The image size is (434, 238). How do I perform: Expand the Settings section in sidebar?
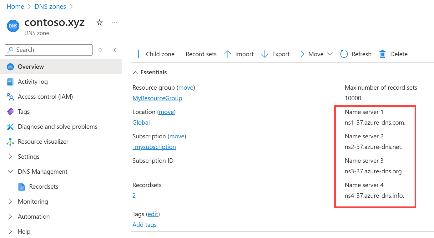(10, 156)
